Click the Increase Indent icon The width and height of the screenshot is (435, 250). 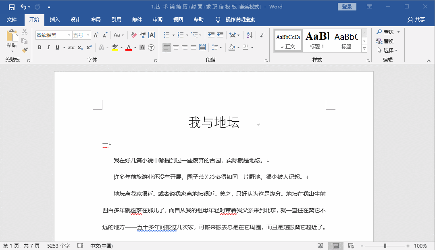(220, 35)
